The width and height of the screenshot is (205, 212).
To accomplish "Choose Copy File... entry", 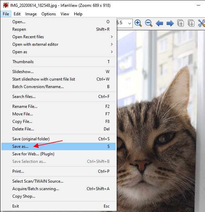I will point(59,122).
